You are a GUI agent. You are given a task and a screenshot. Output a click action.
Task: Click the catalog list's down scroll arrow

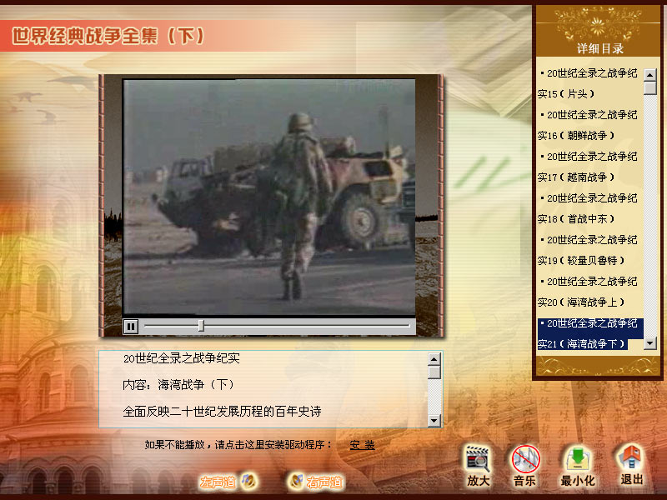pyautogui.click(x=650, y=342)
